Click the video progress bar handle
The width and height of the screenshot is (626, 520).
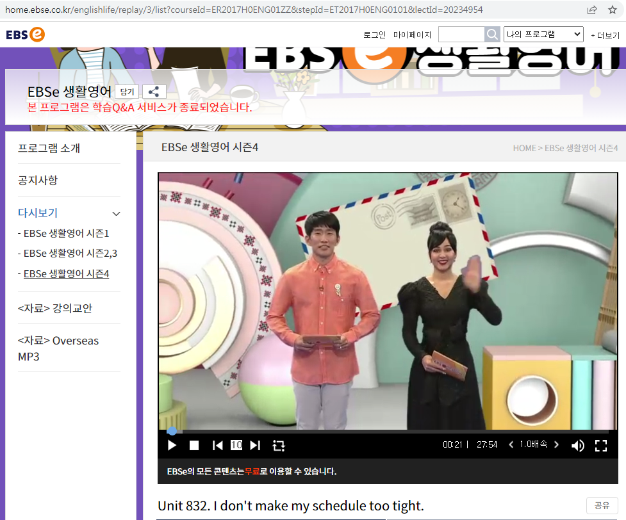(x=172, y=431)
